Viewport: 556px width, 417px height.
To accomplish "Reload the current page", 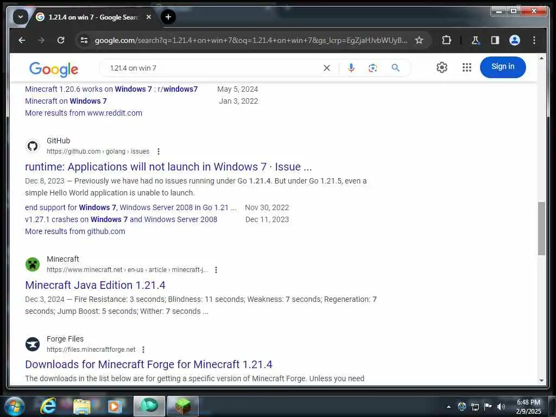I will [61, 40].
